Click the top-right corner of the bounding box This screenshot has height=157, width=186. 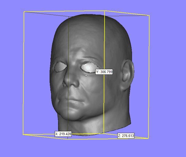pos(149,16)
